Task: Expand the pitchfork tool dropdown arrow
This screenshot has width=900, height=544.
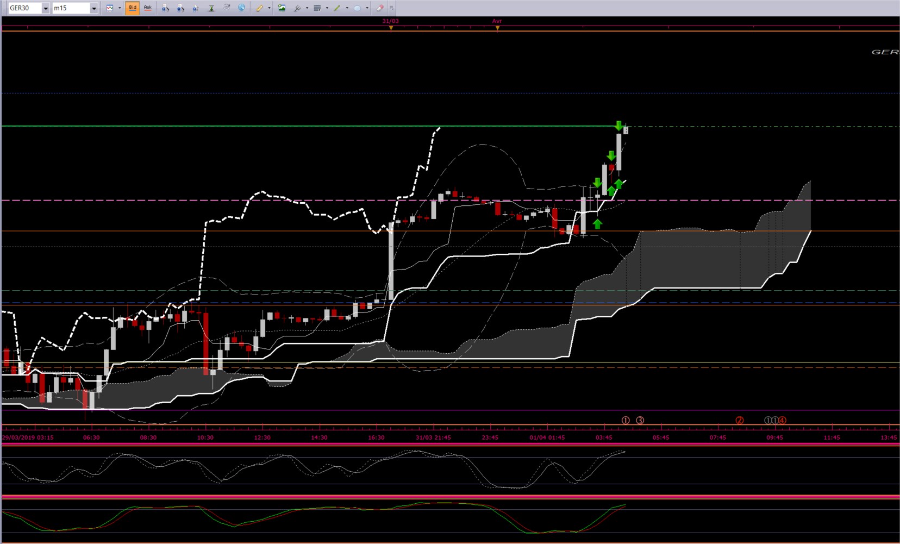Action: coord(307,8)
